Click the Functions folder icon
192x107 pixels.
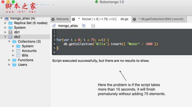coord(14,60)
